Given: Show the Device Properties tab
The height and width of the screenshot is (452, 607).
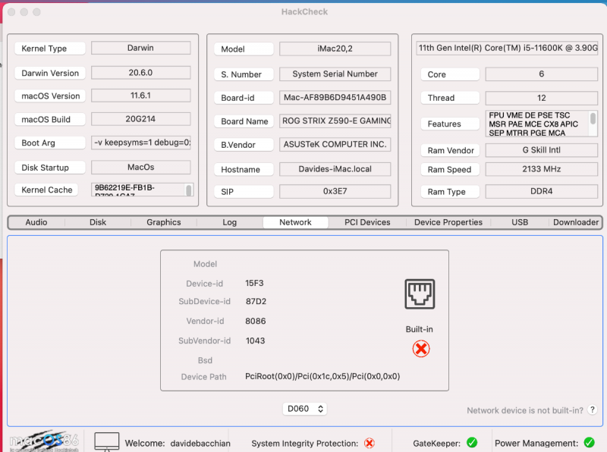Looking at the screenshot, I should [448, 222].
